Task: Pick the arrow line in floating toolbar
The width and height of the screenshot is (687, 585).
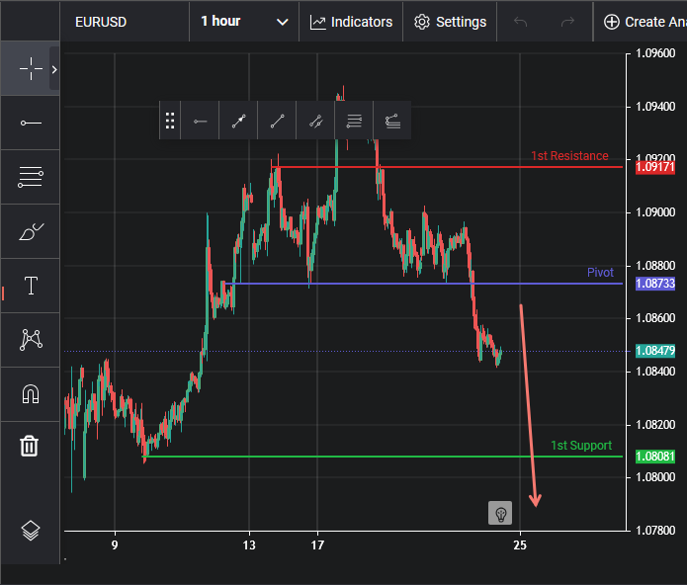Action: click(238, 121)
